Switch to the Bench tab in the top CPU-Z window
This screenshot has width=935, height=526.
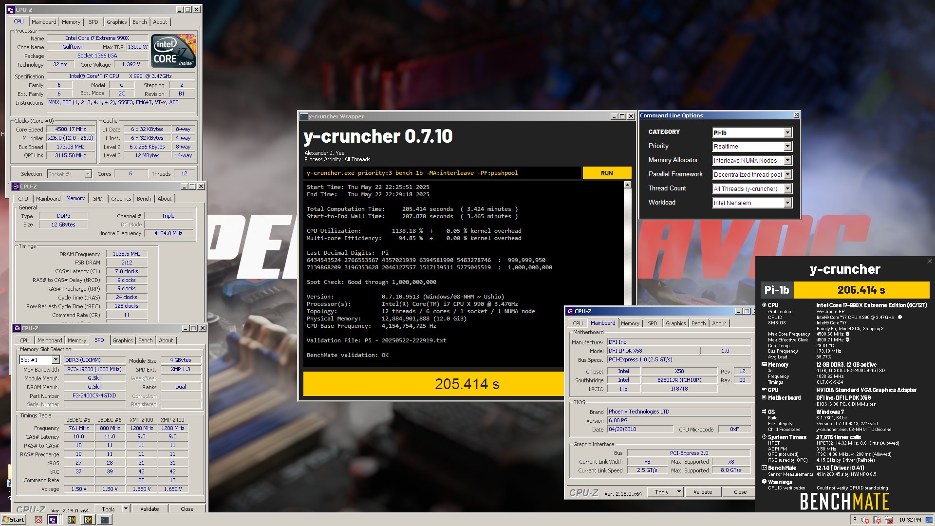139,22
